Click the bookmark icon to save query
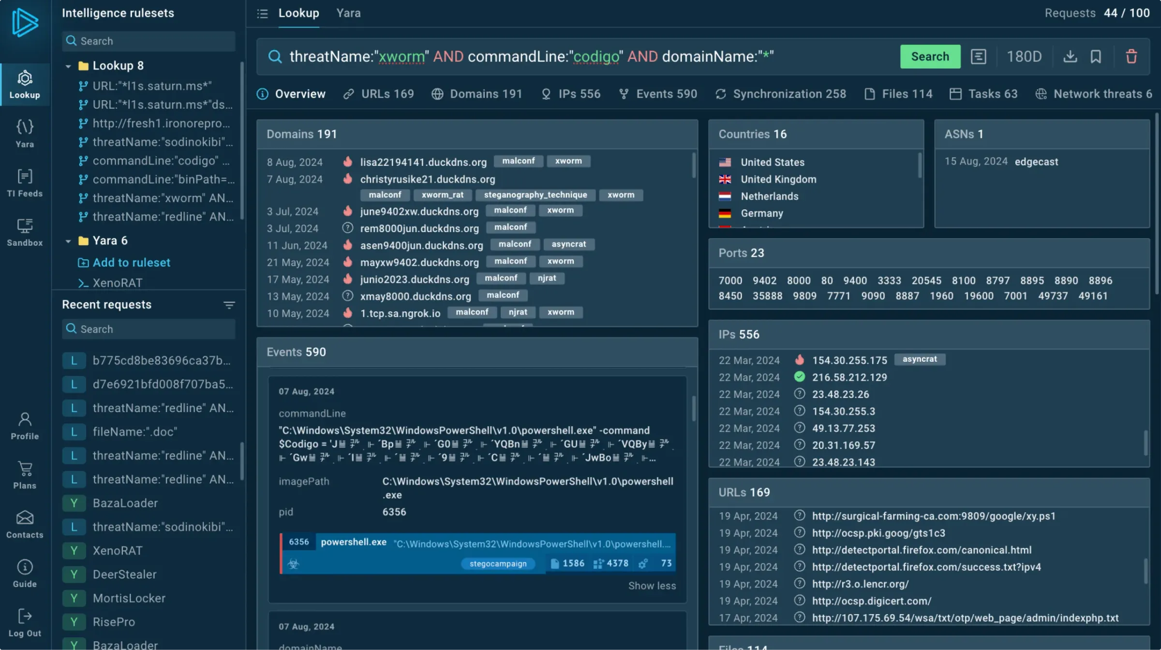Image resolution: width=1161 pixels, height=650 pixels. (x=1096, y=57)
